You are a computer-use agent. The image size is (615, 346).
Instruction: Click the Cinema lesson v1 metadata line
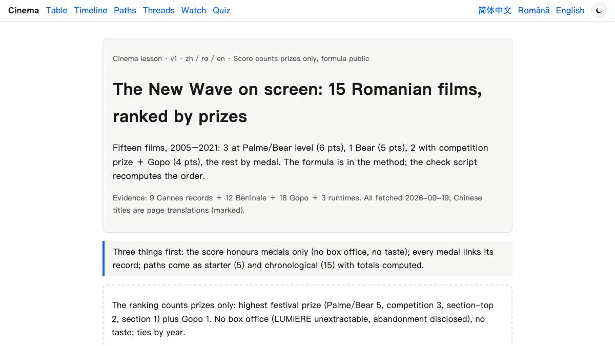point(241,58)
